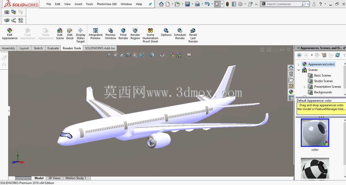Open the Preview Window

coord(111,34)
